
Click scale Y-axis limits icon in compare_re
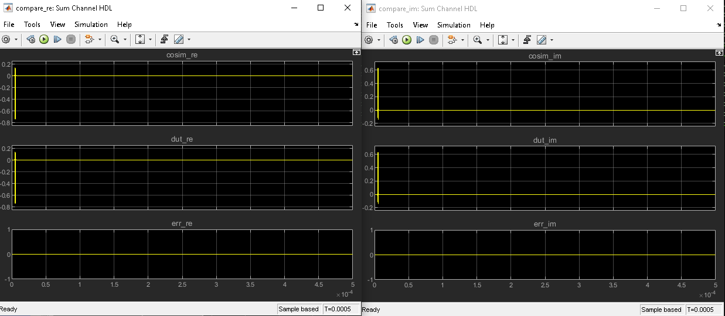(x=140, y=39)
